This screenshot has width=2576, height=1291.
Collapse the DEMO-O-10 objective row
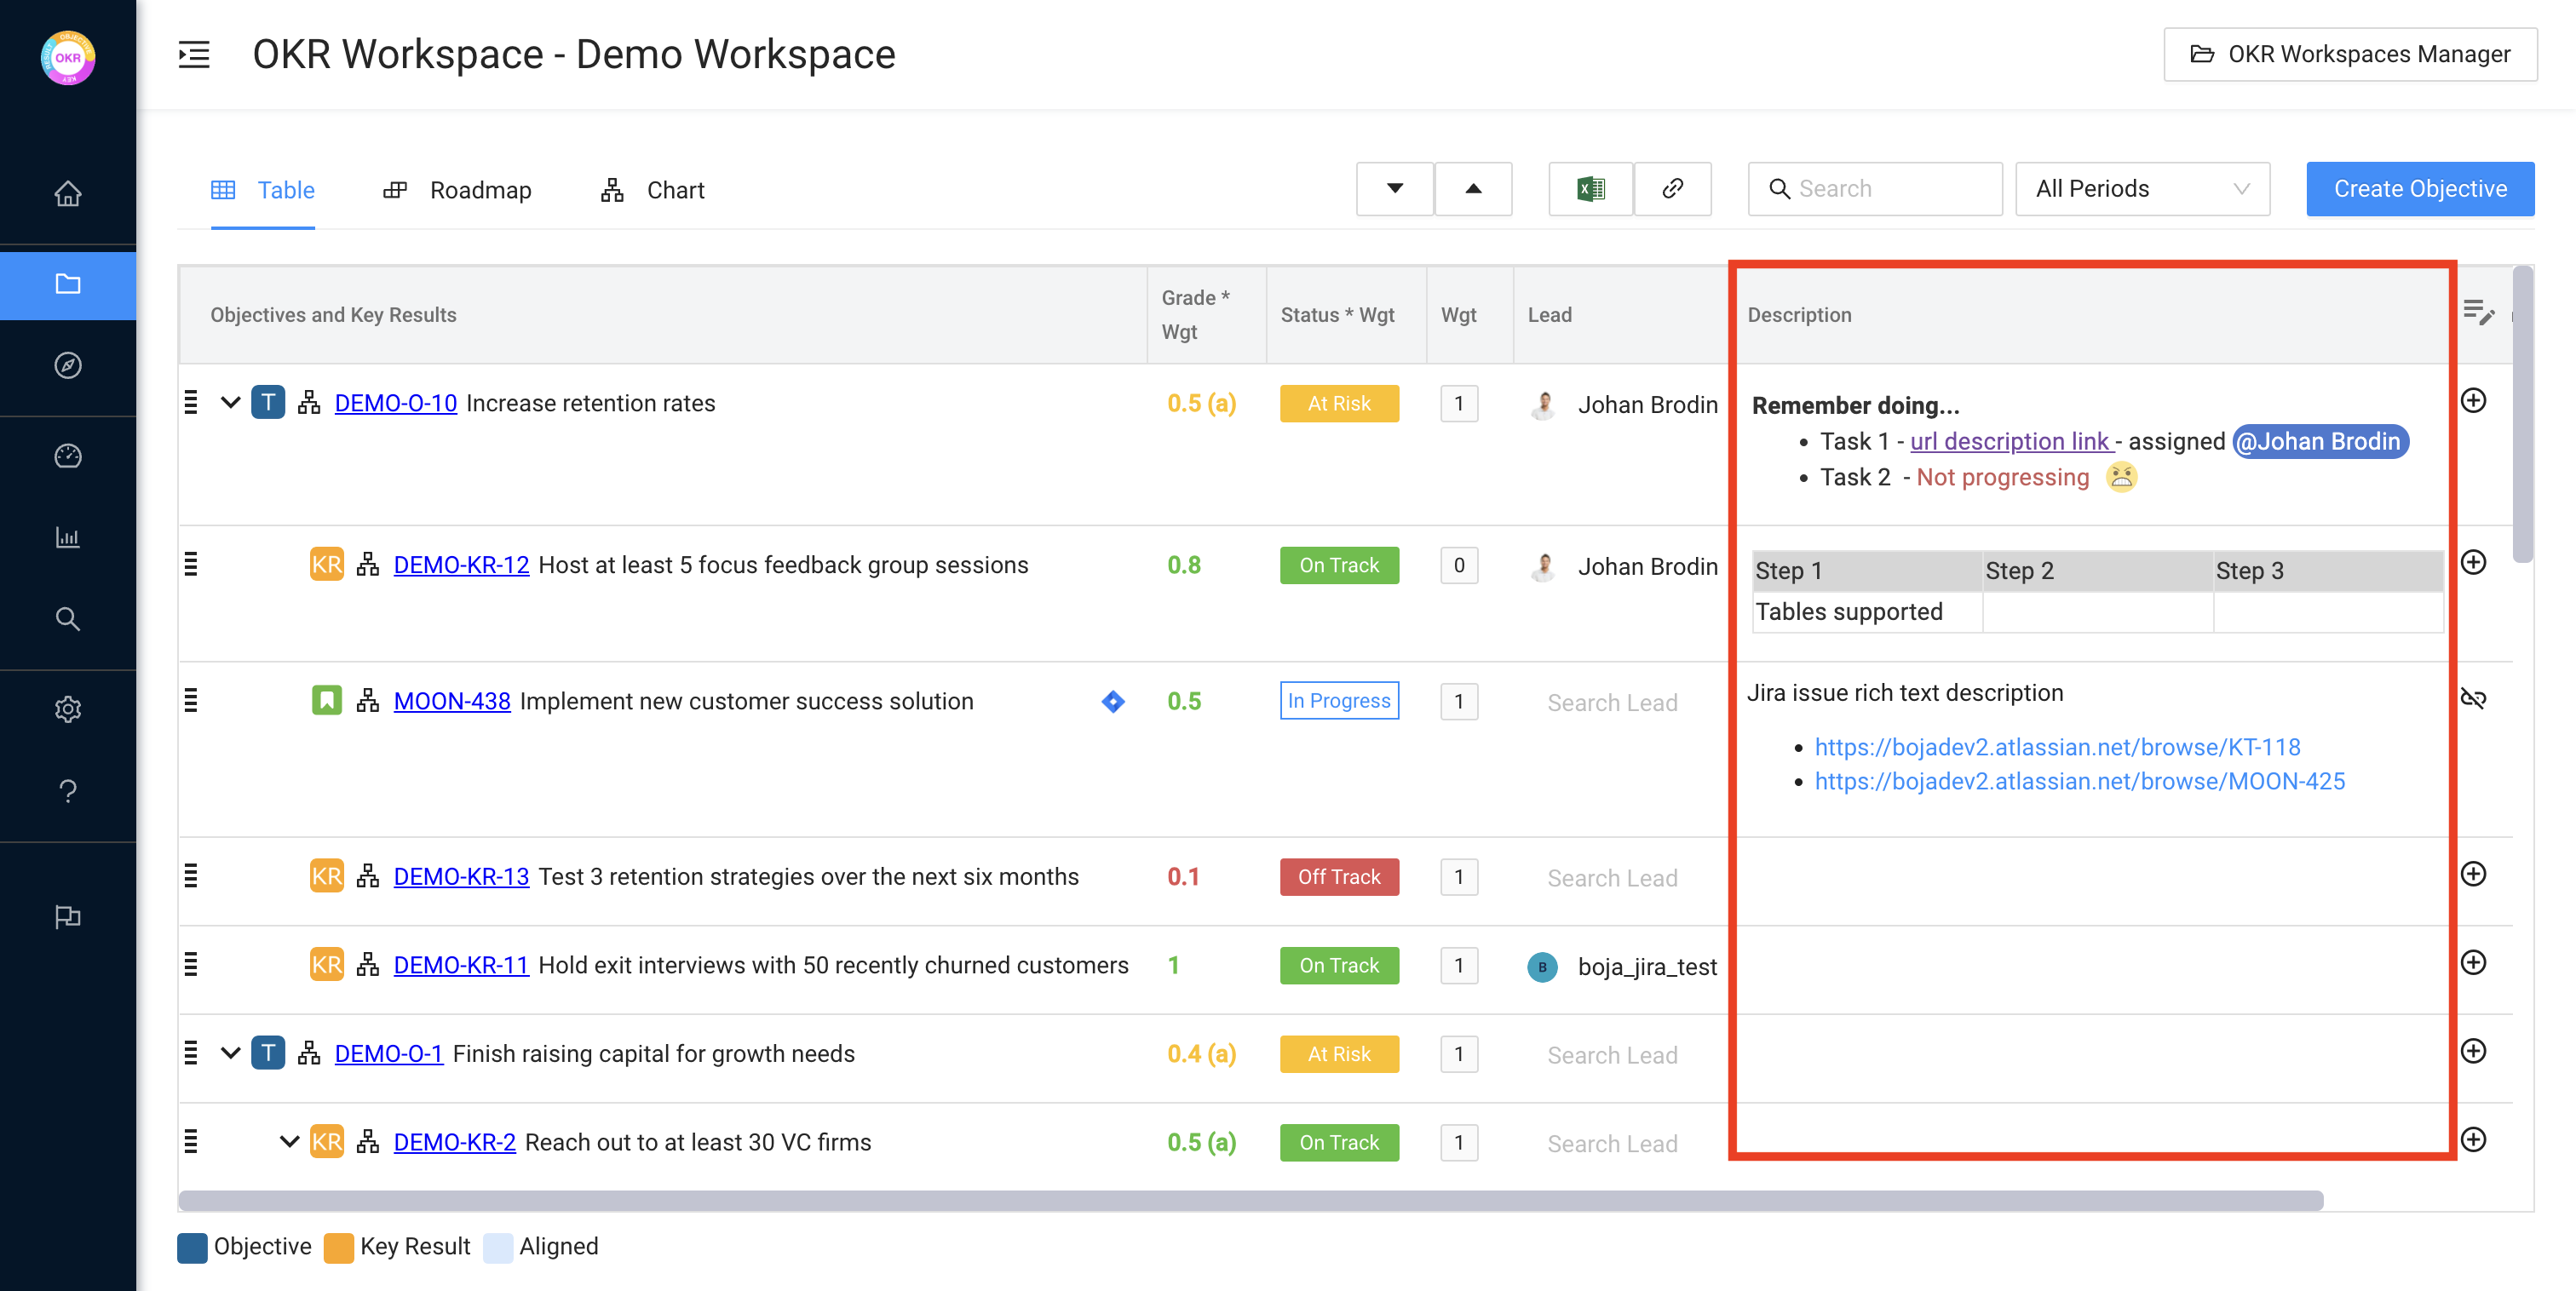click(x=231, y=403)
